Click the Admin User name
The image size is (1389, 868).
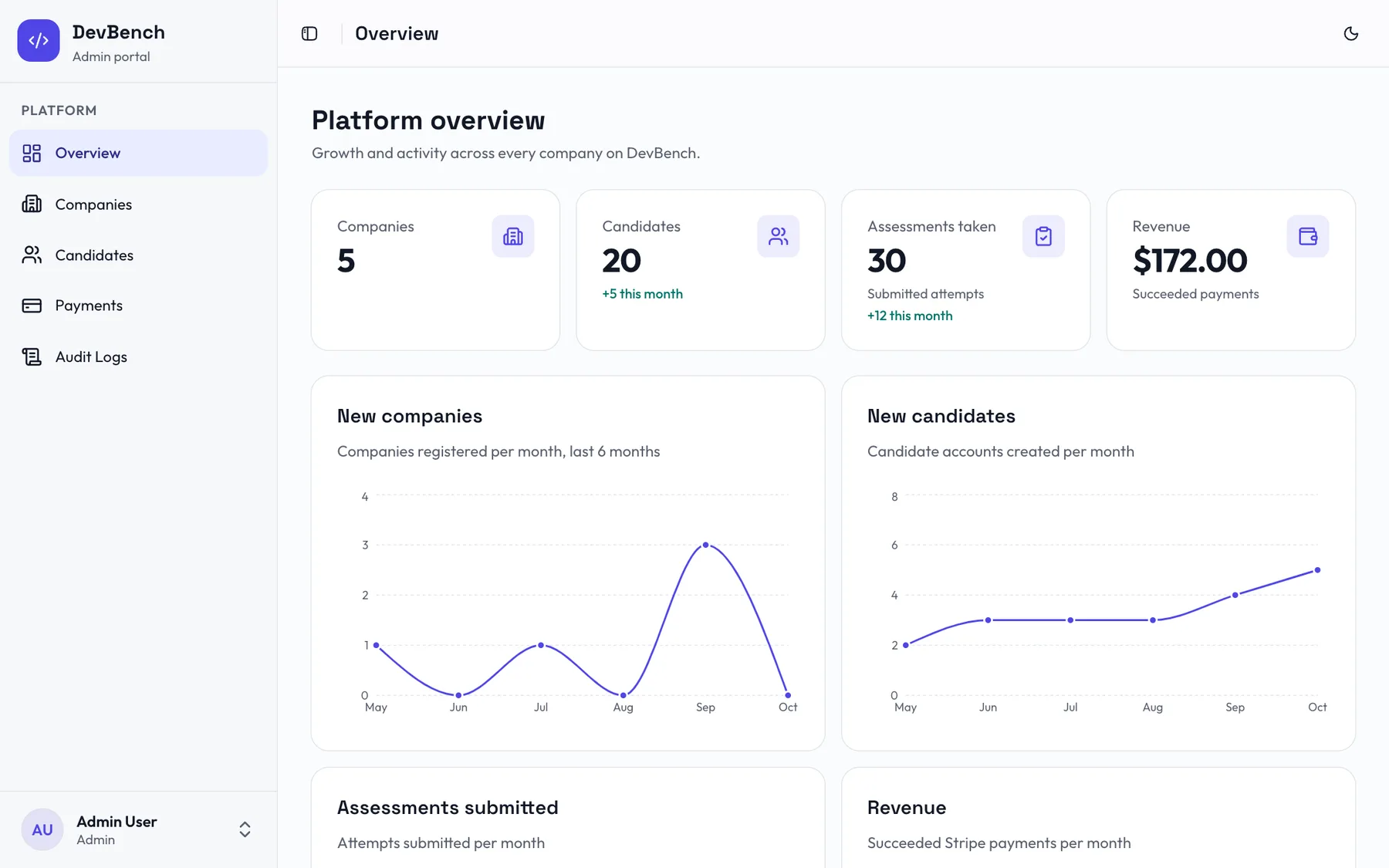pos(117,822)
